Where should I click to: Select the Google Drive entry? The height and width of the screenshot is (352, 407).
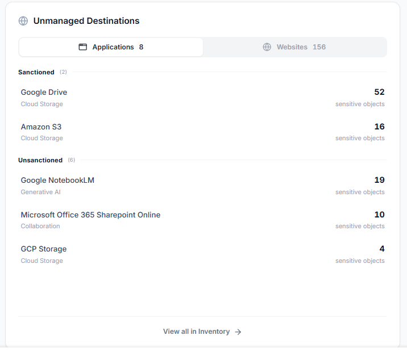coord(202,98)
